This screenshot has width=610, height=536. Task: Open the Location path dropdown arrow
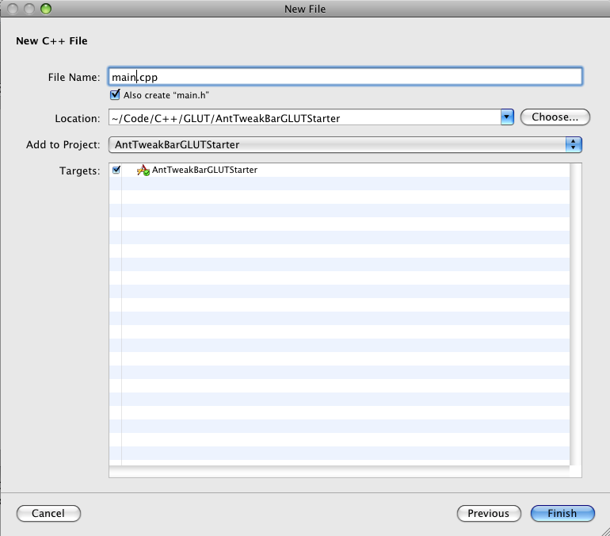tap(508, 117)
